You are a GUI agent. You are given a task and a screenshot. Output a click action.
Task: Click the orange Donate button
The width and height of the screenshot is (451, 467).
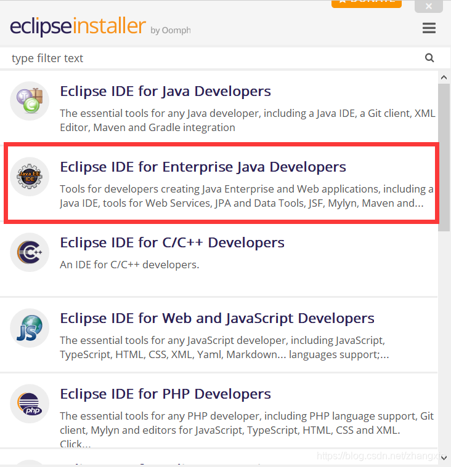click(x=367, y=4)
